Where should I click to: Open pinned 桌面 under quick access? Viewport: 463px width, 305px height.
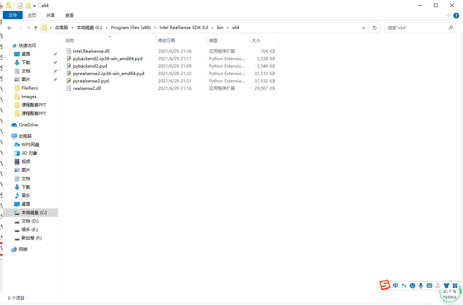[26, 54]
